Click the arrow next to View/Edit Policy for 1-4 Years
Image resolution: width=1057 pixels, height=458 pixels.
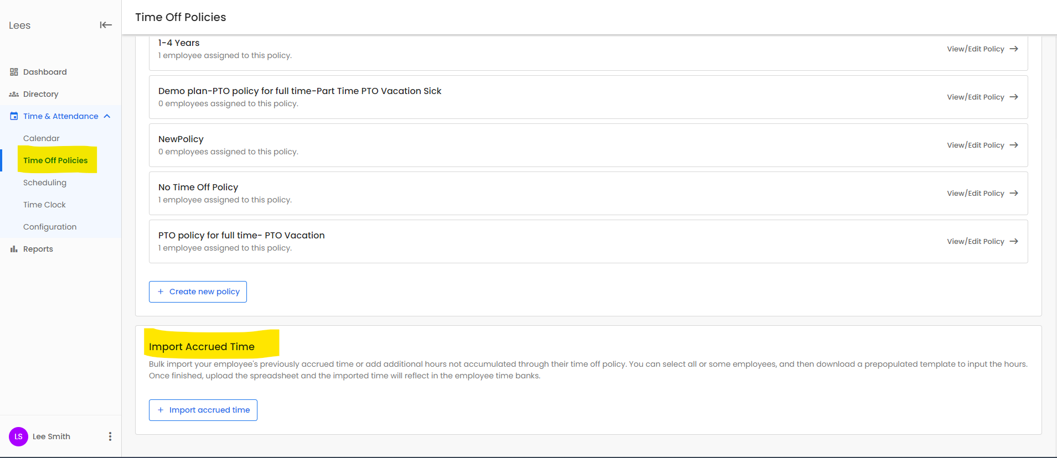pyautogui.click(x=1014, y=49)
